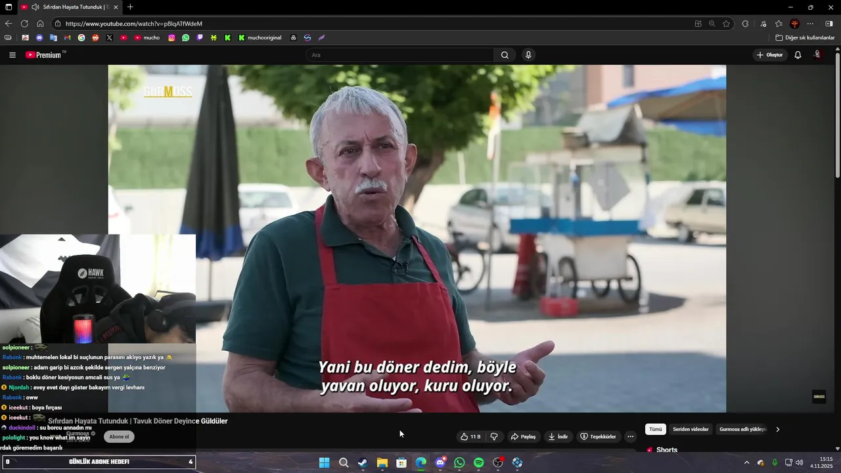Open the WhatsApp bookmark in favorites bar
841x473 pixels.
click(186, 38)
